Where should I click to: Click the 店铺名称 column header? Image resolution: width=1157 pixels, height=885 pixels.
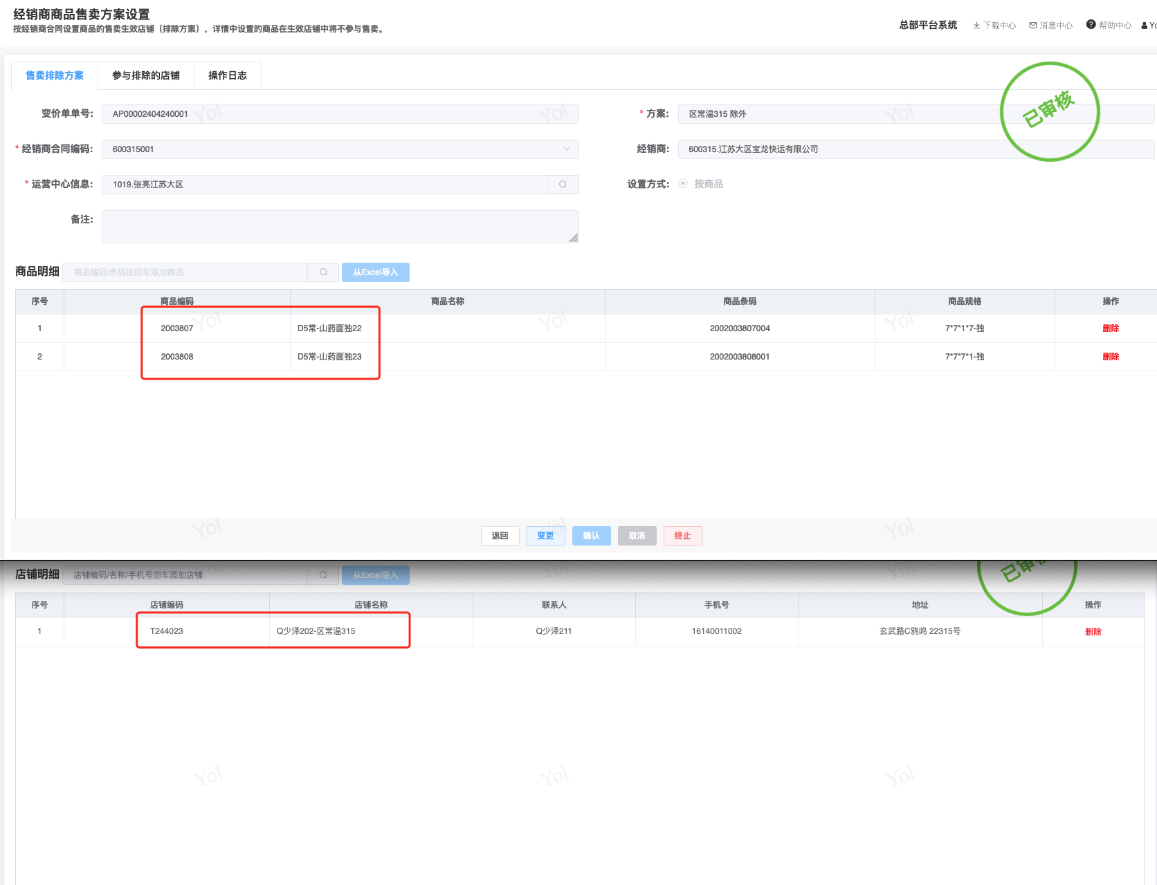point(371,605)
